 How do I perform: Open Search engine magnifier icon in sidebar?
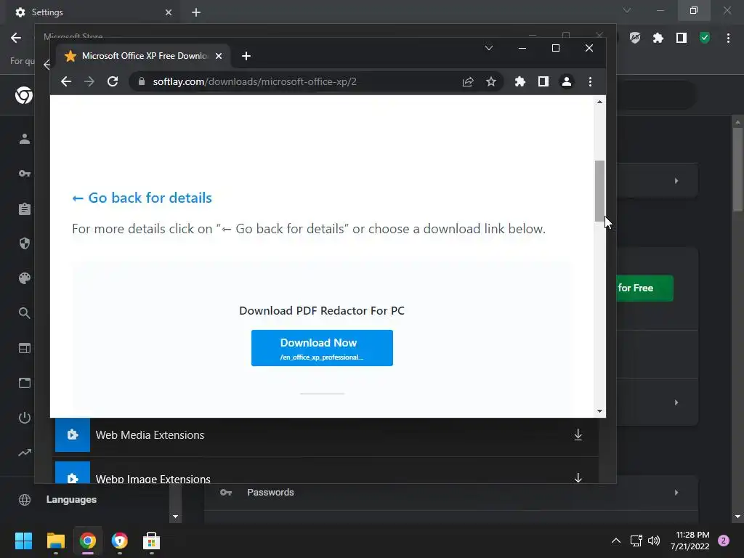click(24, 313)
